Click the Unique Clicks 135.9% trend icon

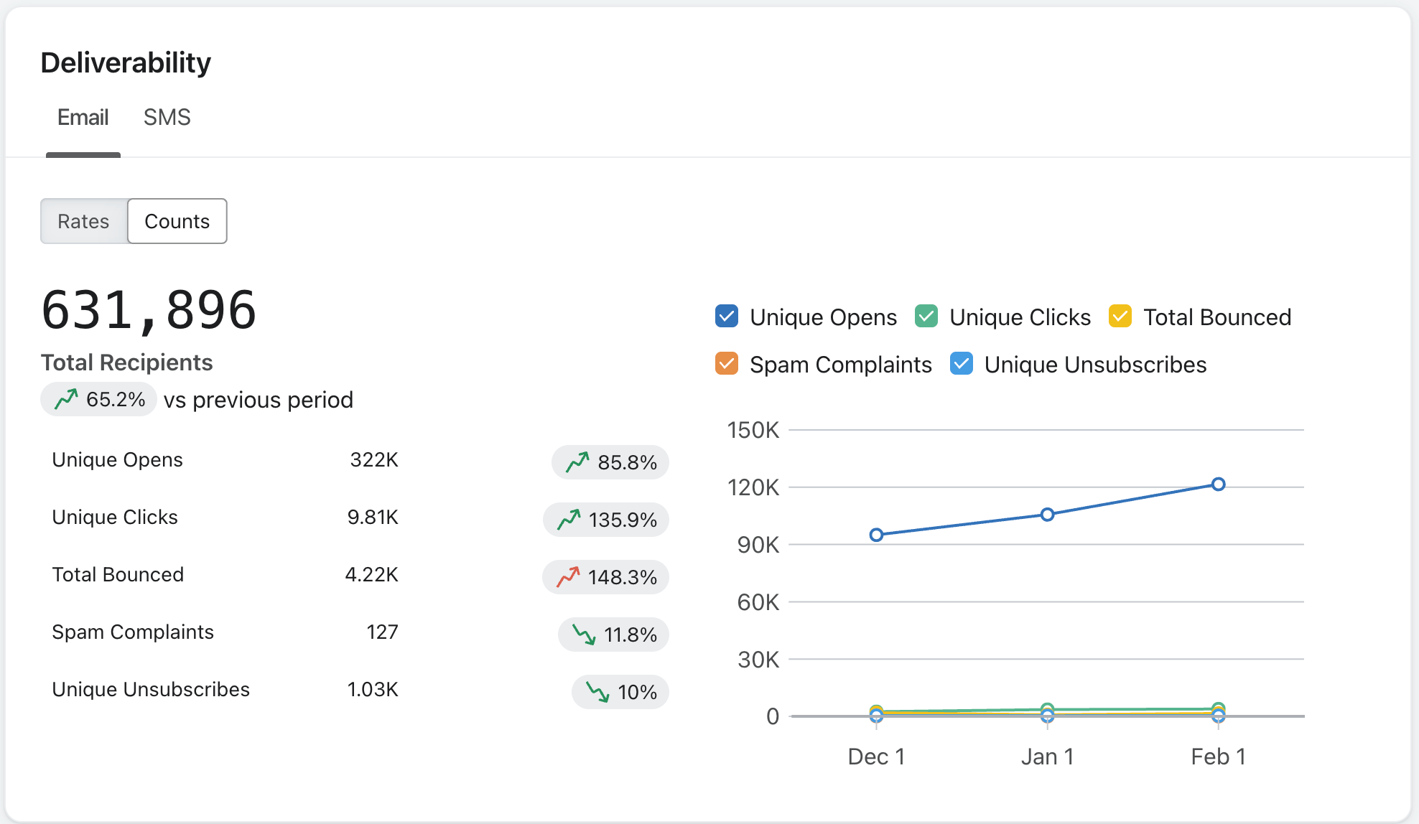point(569,519)
